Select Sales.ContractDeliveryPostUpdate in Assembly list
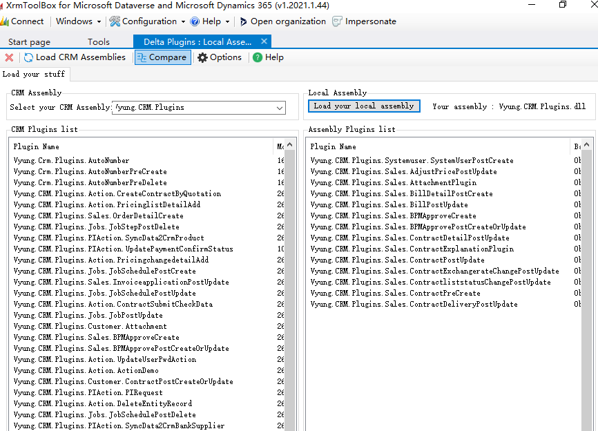 [x=444, y=305]
